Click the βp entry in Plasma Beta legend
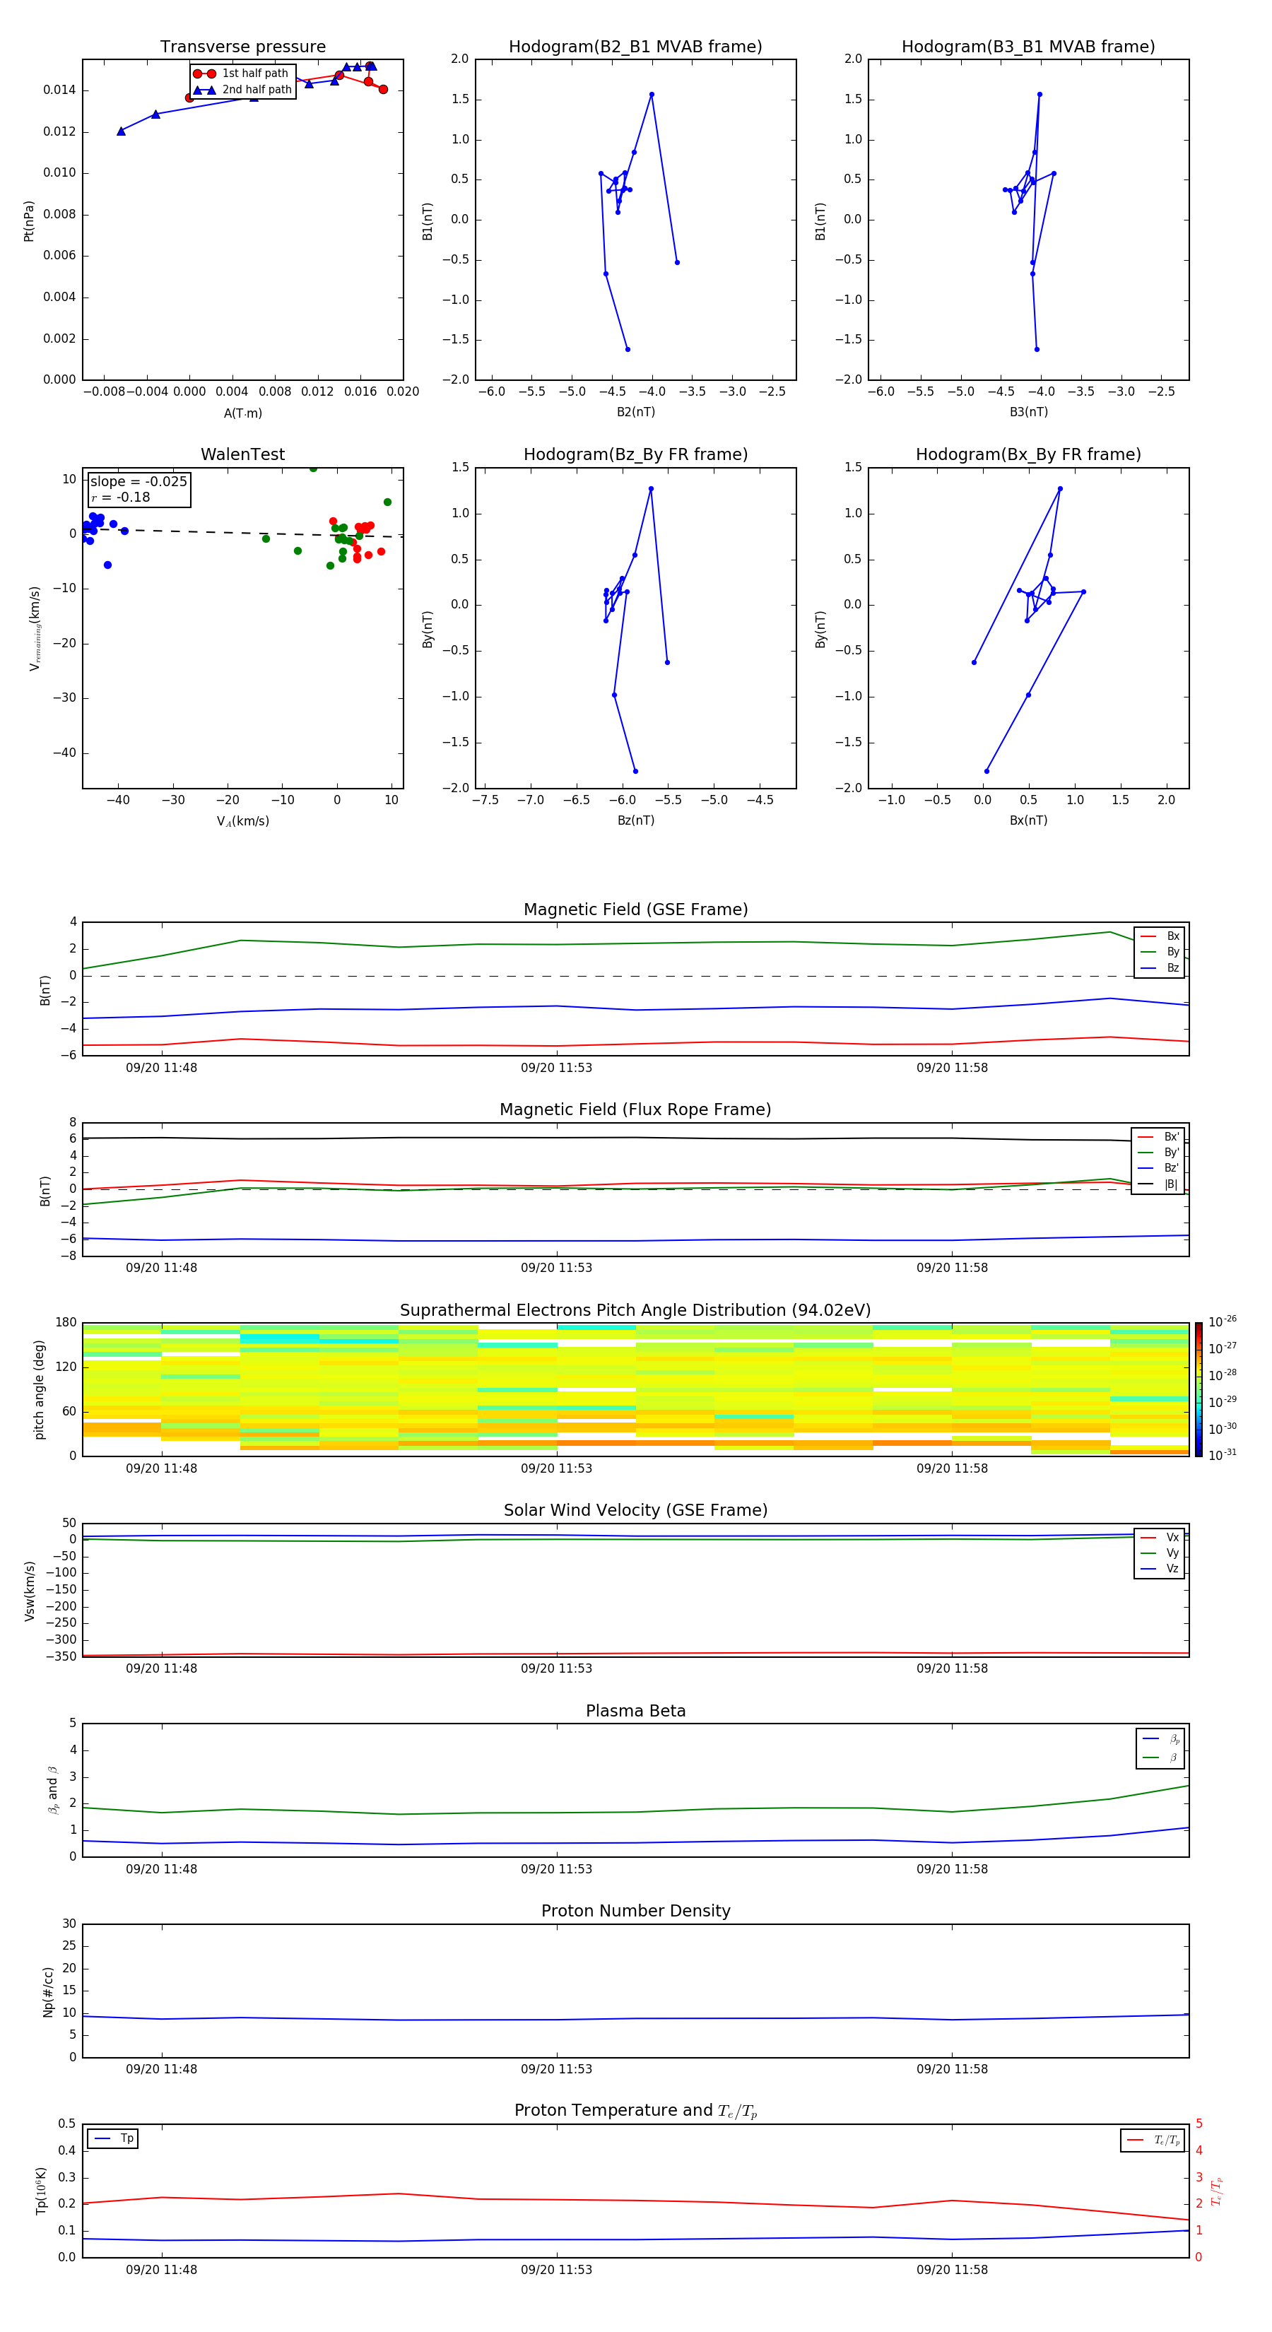The height and width of the screenshot is (2332, 1272). (x=1160, y=1739)
